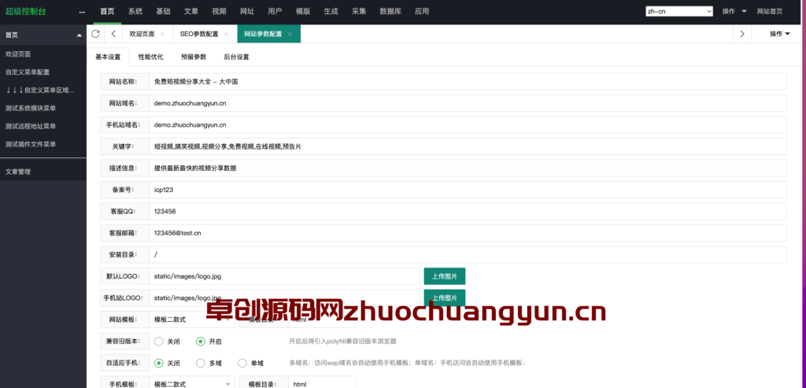Click 上传图片 button for 默认LOGO
The height and width of the screenshot is (388, 806).
[x=445, y=276]
